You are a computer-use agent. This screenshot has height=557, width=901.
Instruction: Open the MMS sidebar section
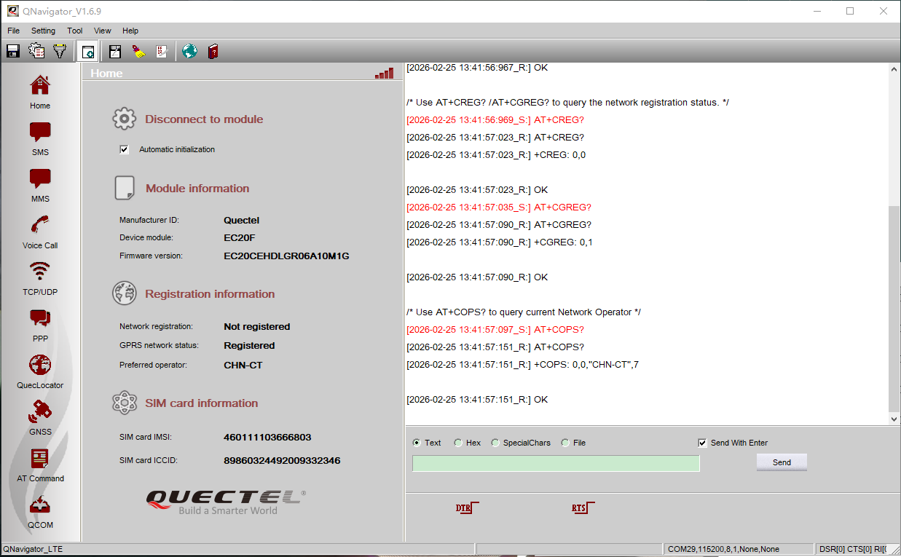(x=40, y=186)
